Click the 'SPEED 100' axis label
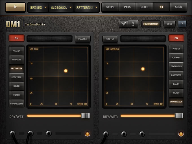The height and width of the screenshot is (144, 192). 82,104
